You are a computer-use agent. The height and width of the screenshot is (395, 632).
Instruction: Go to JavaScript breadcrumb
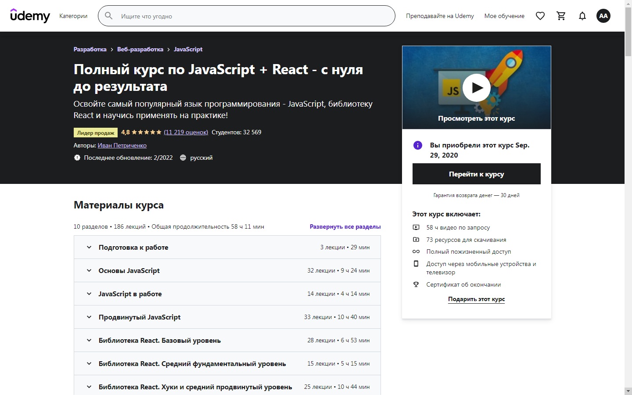pyautogui.click(x=188, y=49)
